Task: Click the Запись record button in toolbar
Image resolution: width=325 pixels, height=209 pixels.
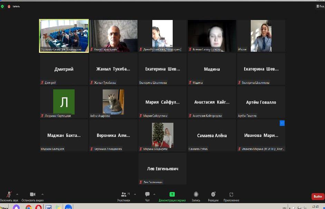Action: coord(196,195)
